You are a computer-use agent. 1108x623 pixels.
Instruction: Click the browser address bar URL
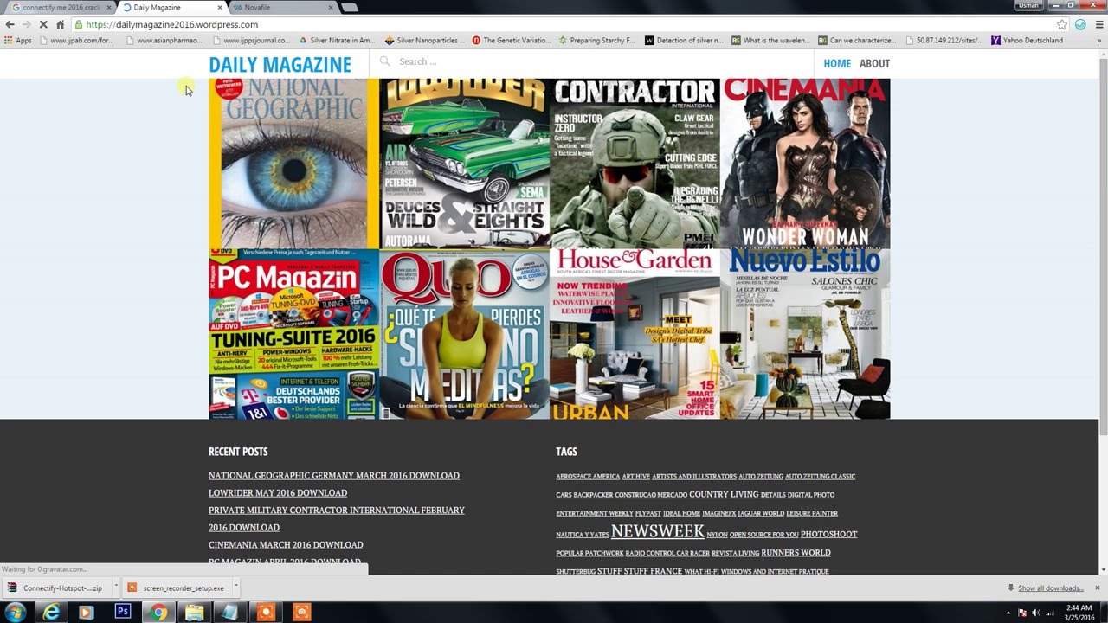point(172,24)
